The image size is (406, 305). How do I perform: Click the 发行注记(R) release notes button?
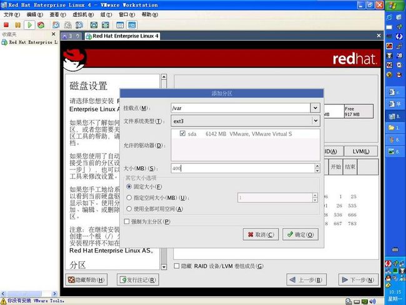click(138, 280)
